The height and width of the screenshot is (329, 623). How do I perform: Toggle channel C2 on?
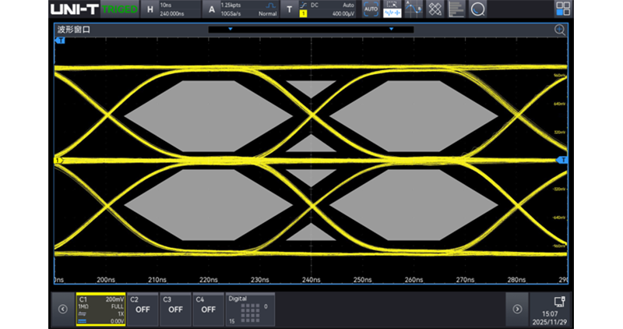click(143, 309)
